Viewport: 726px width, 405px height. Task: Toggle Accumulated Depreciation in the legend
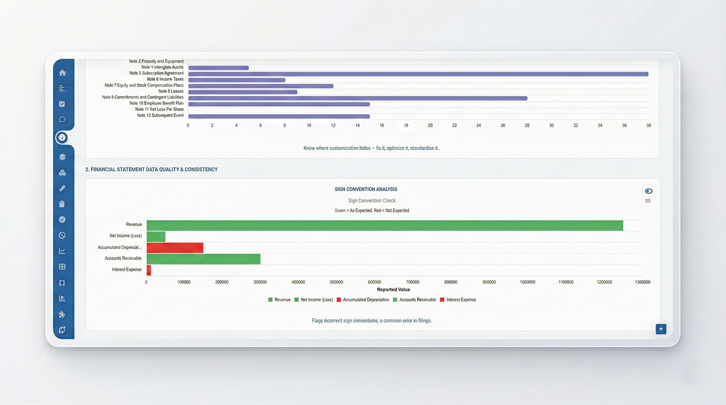[x=363, y=300]
